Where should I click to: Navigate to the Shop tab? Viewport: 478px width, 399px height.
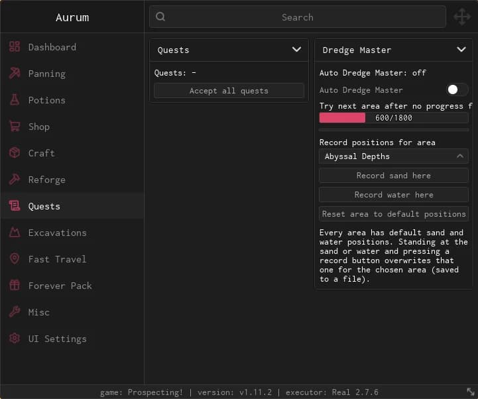coord(72,127)
